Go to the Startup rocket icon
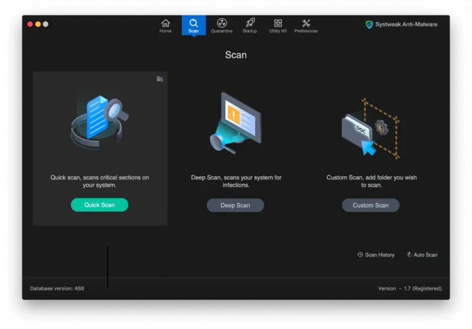The height and width of the screenshot is (329, 472). point(250,23)
